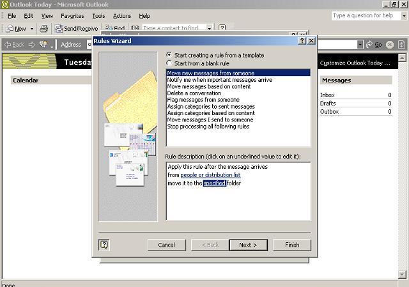Open the Help menu

tap(144, 16)
